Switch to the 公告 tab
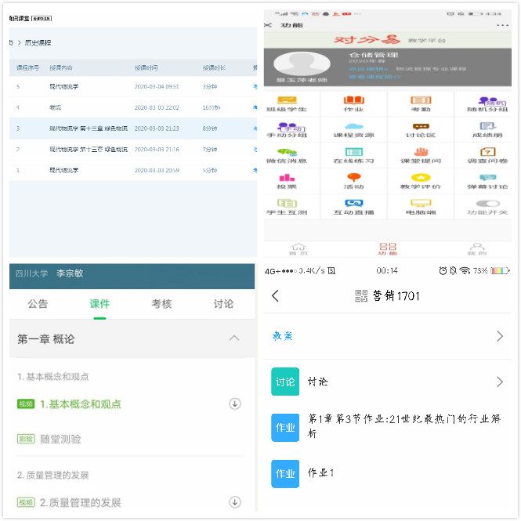Image resolution: width=521 pixels, height=521 pixels. (38, 304)
